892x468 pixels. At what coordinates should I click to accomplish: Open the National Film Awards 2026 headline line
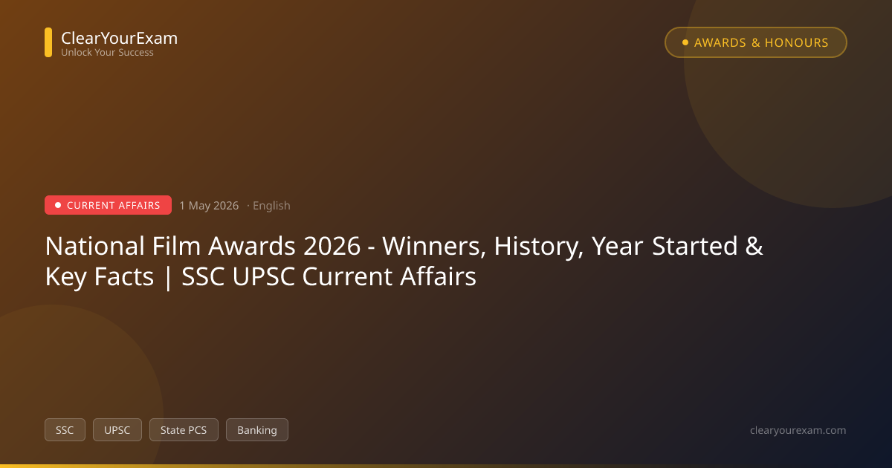[x=404, y=246]
